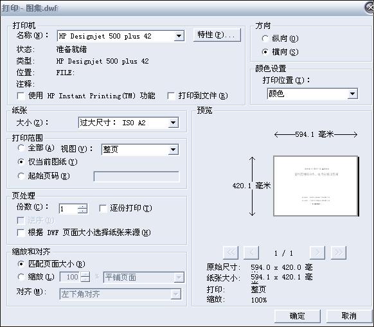The image size is (374, 327).
Task: Tick the 逐份打印 collate checkbox
Action: pos(103,208)
